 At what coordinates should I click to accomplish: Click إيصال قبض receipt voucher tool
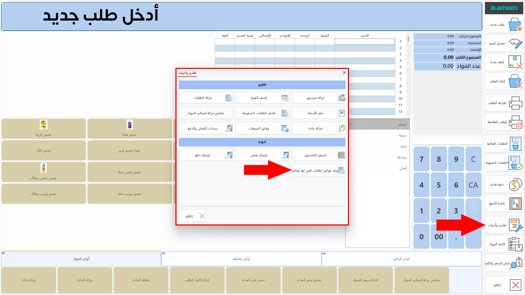click(x=262, y=155)
